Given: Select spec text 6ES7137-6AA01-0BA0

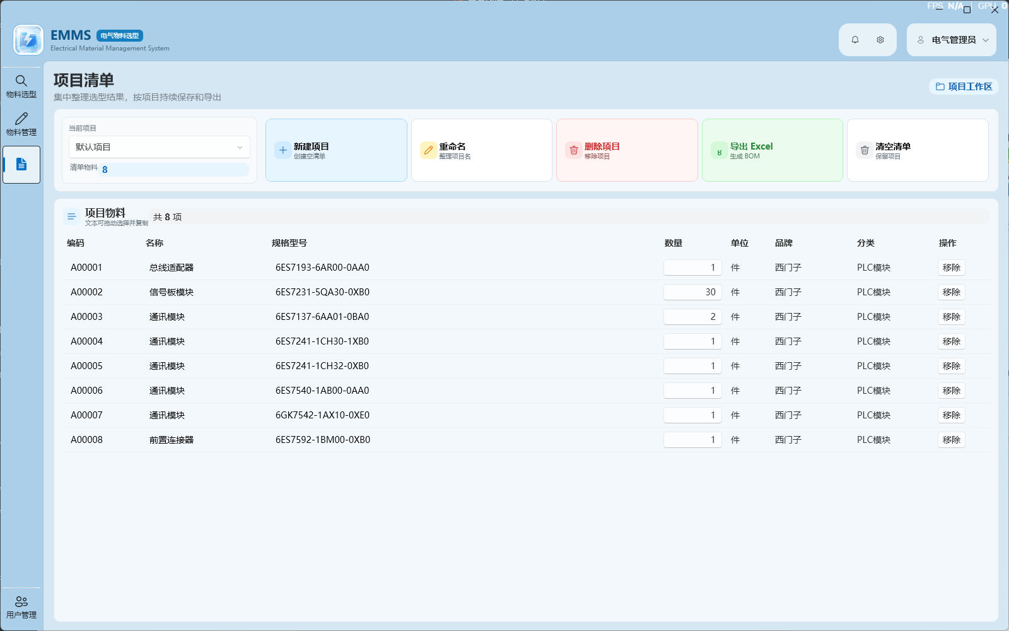Looking at the screenshot, I should point(322,317).
